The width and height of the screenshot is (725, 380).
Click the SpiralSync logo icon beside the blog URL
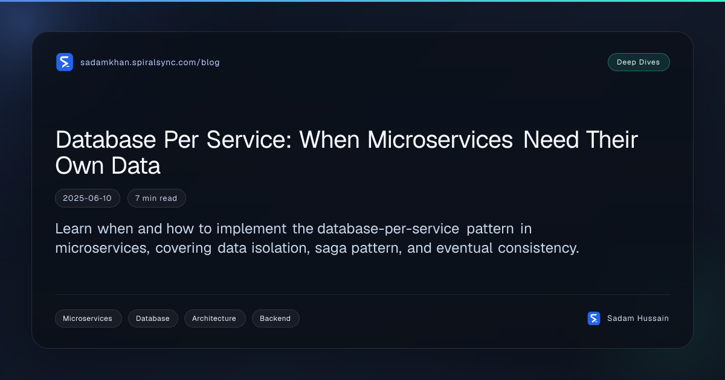tap(65, 62)
